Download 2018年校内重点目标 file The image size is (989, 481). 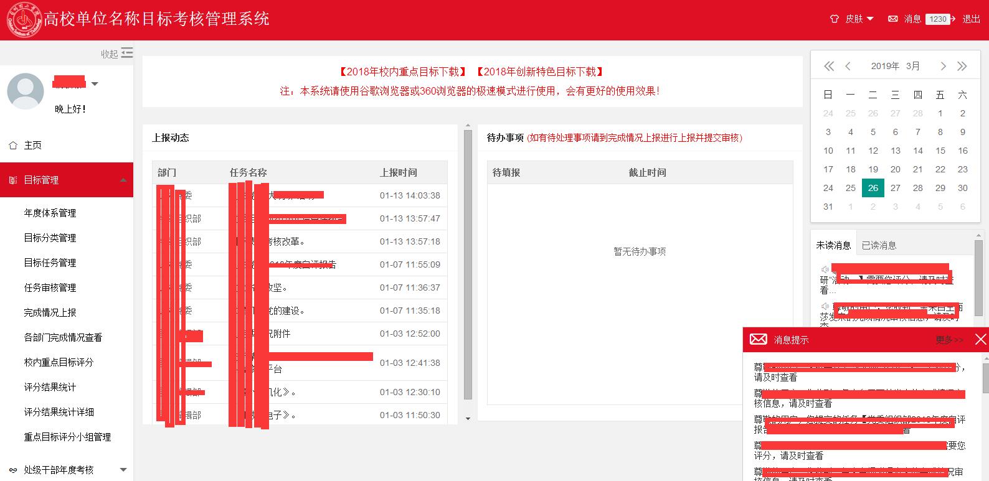pos(402,72)
